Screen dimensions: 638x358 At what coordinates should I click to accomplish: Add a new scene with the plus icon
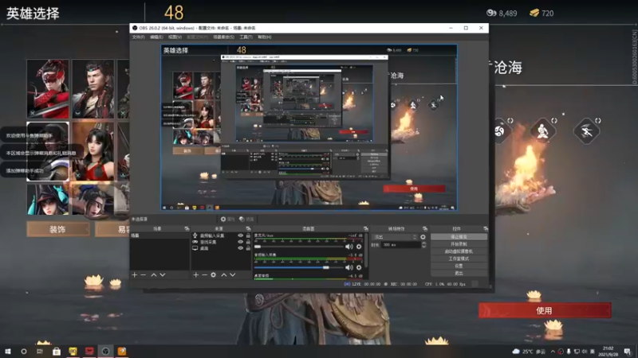coord(135,274)
